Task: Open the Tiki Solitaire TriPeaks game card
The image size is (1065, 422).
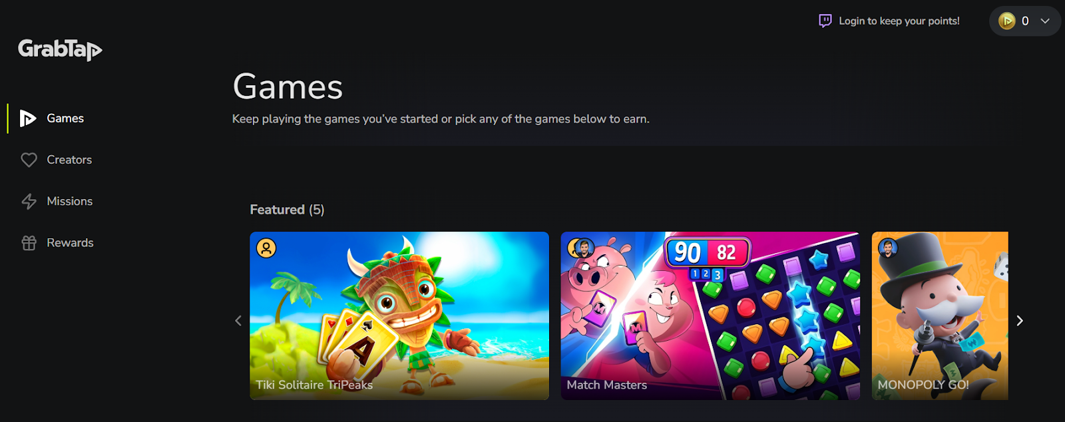Action: 399,316
